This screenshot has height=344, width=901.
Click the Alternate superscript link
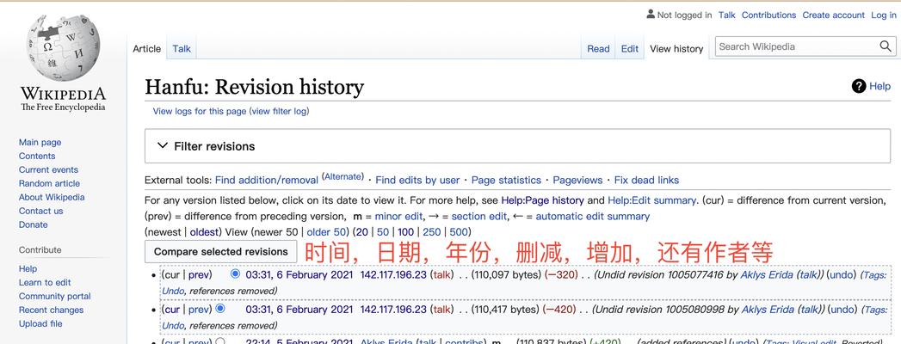pyautogui.click(x=343, y=177)
